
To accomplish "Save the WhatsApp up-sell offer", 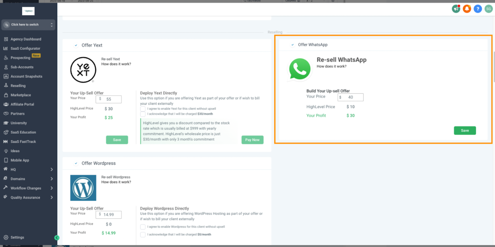I will [x=465, y=130].
